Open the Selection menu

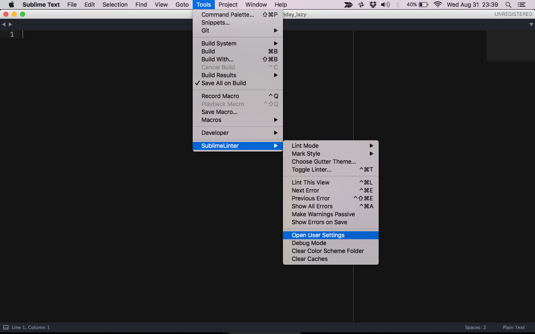point(115,5)
